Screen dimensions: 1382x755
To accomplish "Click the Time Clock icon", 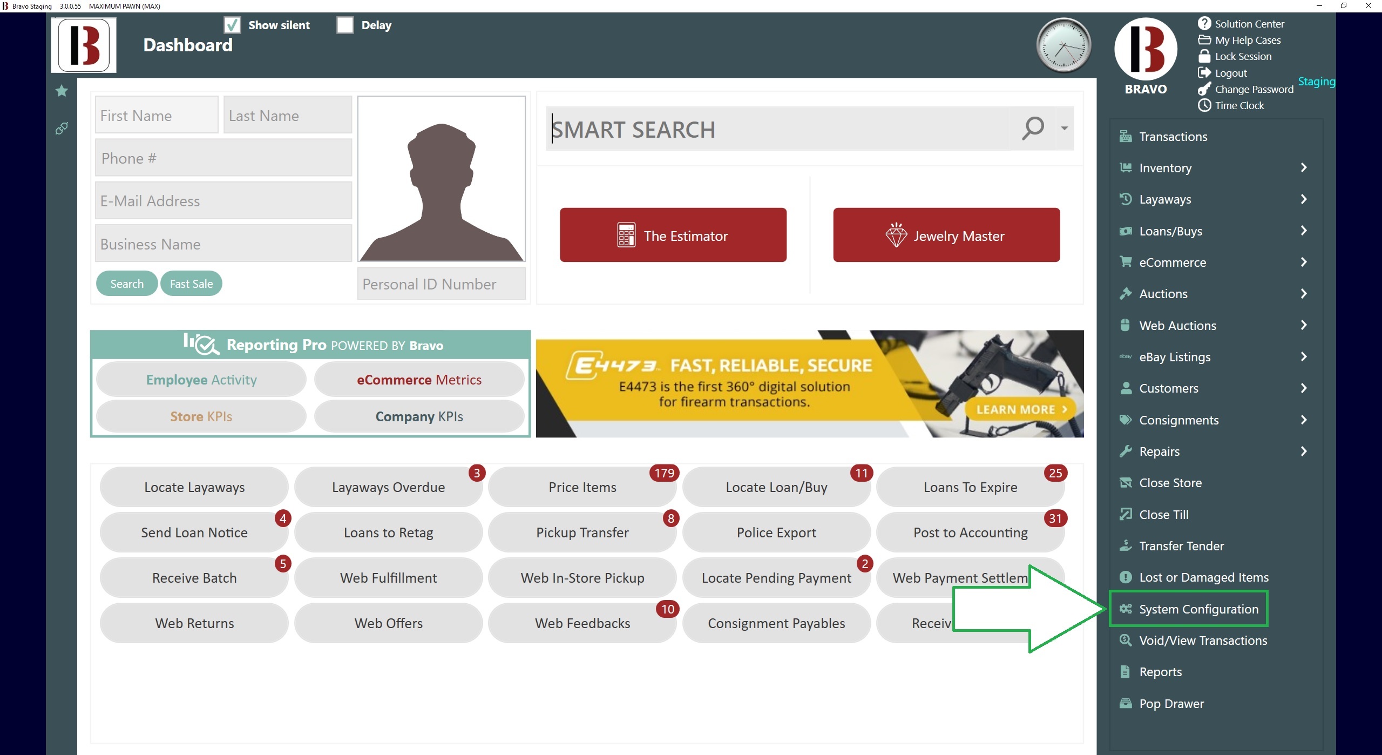I will [x=1204, y=105].
